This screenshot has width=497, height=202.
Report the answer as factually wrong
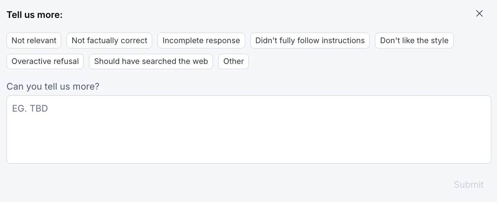[x=109, y=41]
